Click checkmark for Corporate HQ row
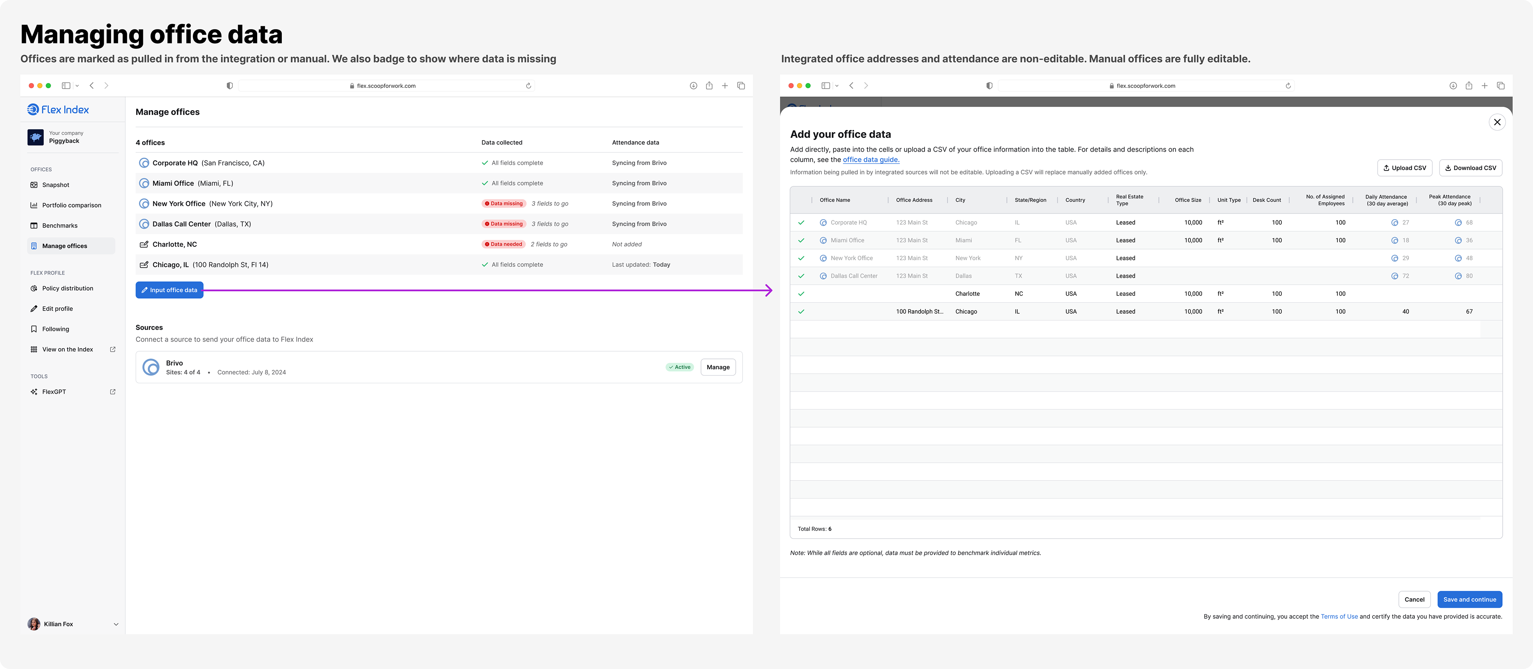 click(801, 223)
